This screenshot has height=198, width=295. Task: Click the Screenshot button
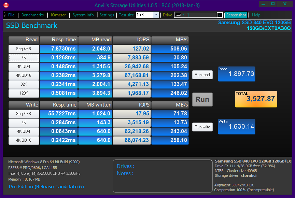click(236, 15)
